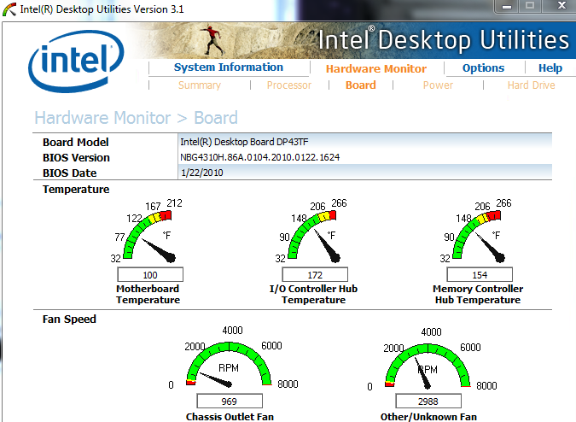Image resolution: width=576 pixels, height=422 pixels.
Task: Click the Memory Controller Hub value box 154
Action: pyautogui.click(x=480, y=274)
